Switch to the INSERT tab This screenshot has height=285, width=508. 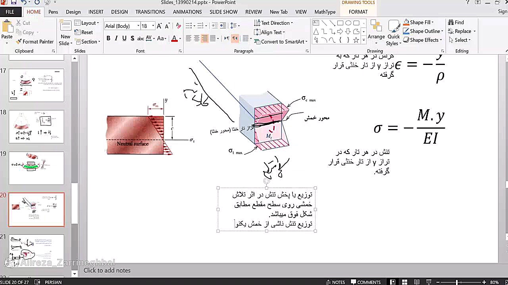tap(96, 12)
